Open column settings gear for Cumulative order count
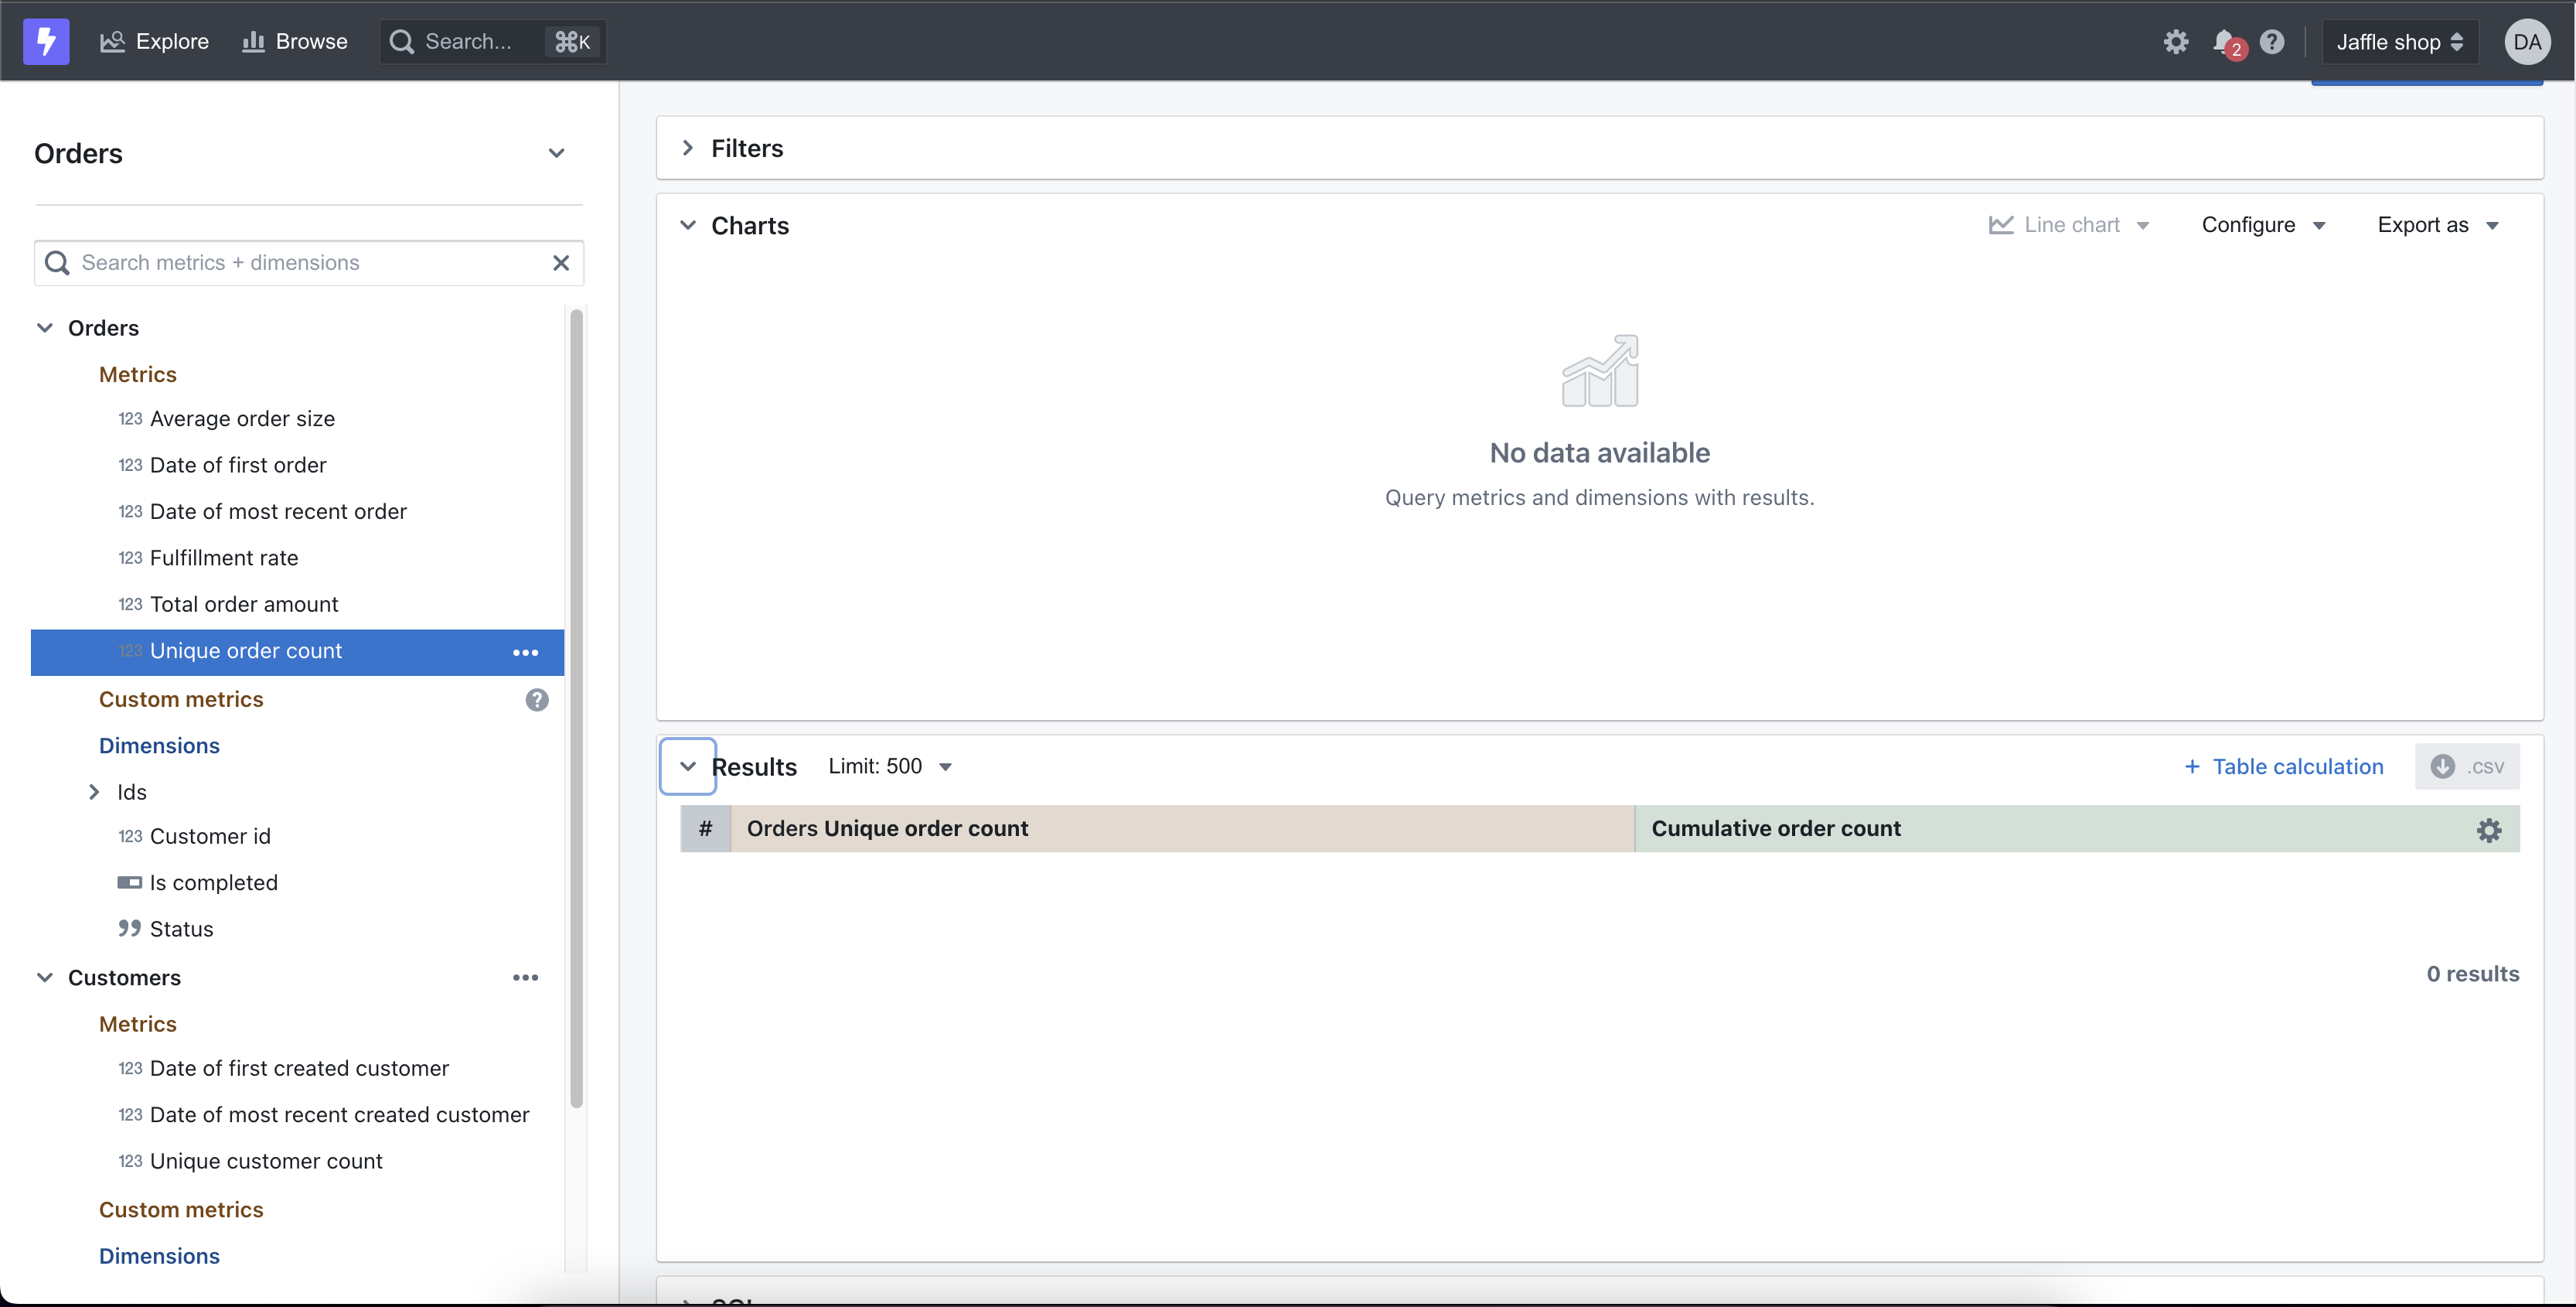 [2489, 830]
